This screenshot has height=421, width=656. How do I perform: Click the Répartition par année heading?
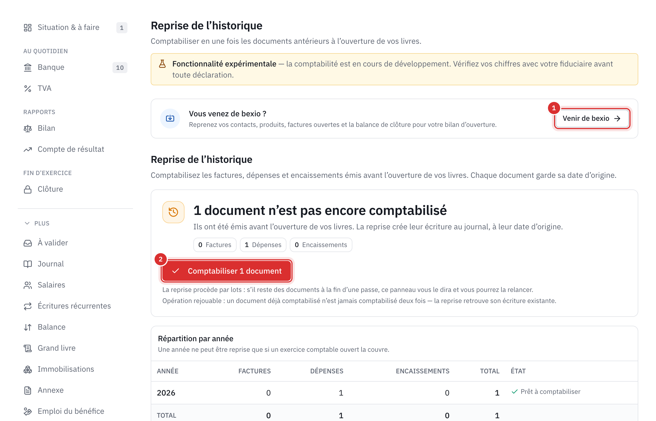pyautogui.click(x=196, y=338)
